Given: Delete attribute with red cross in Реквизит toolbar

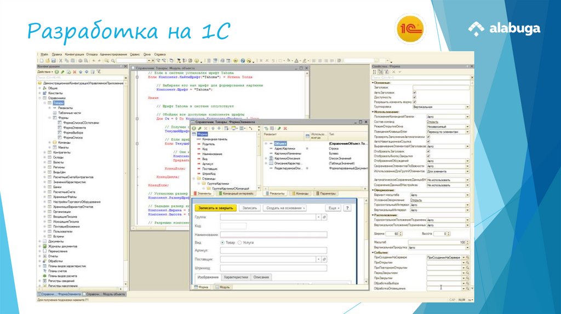Looking at the screenshot, I should pyautogui.click(x=285, y=128).
